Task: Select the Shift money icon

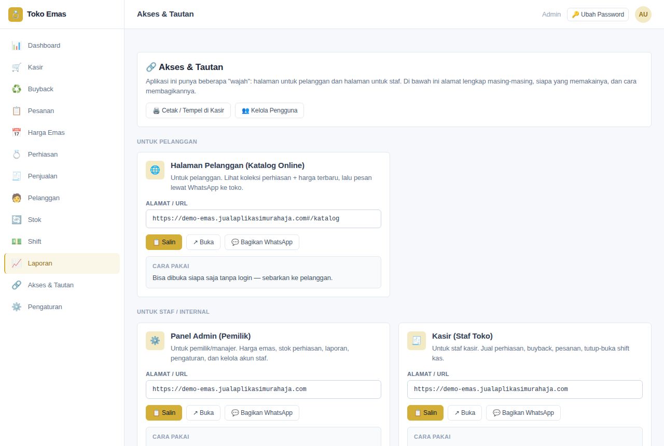Action: tap(17, 242)
